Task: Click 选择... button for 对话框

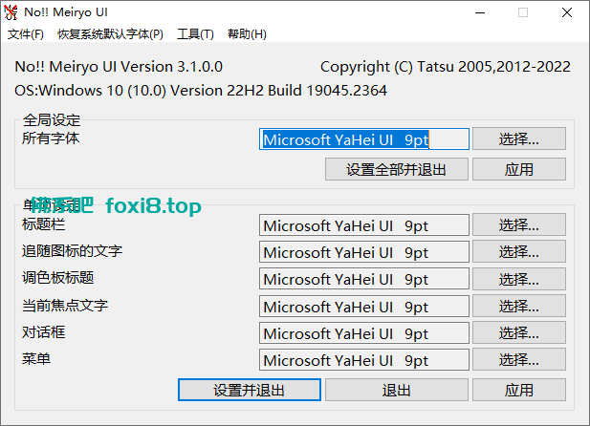Action: pyautogui.click(x=519, y=332)
